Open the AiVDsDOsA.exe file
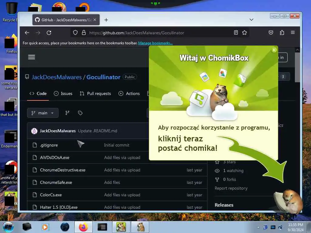311x233 pixels. tap(55, 157)
